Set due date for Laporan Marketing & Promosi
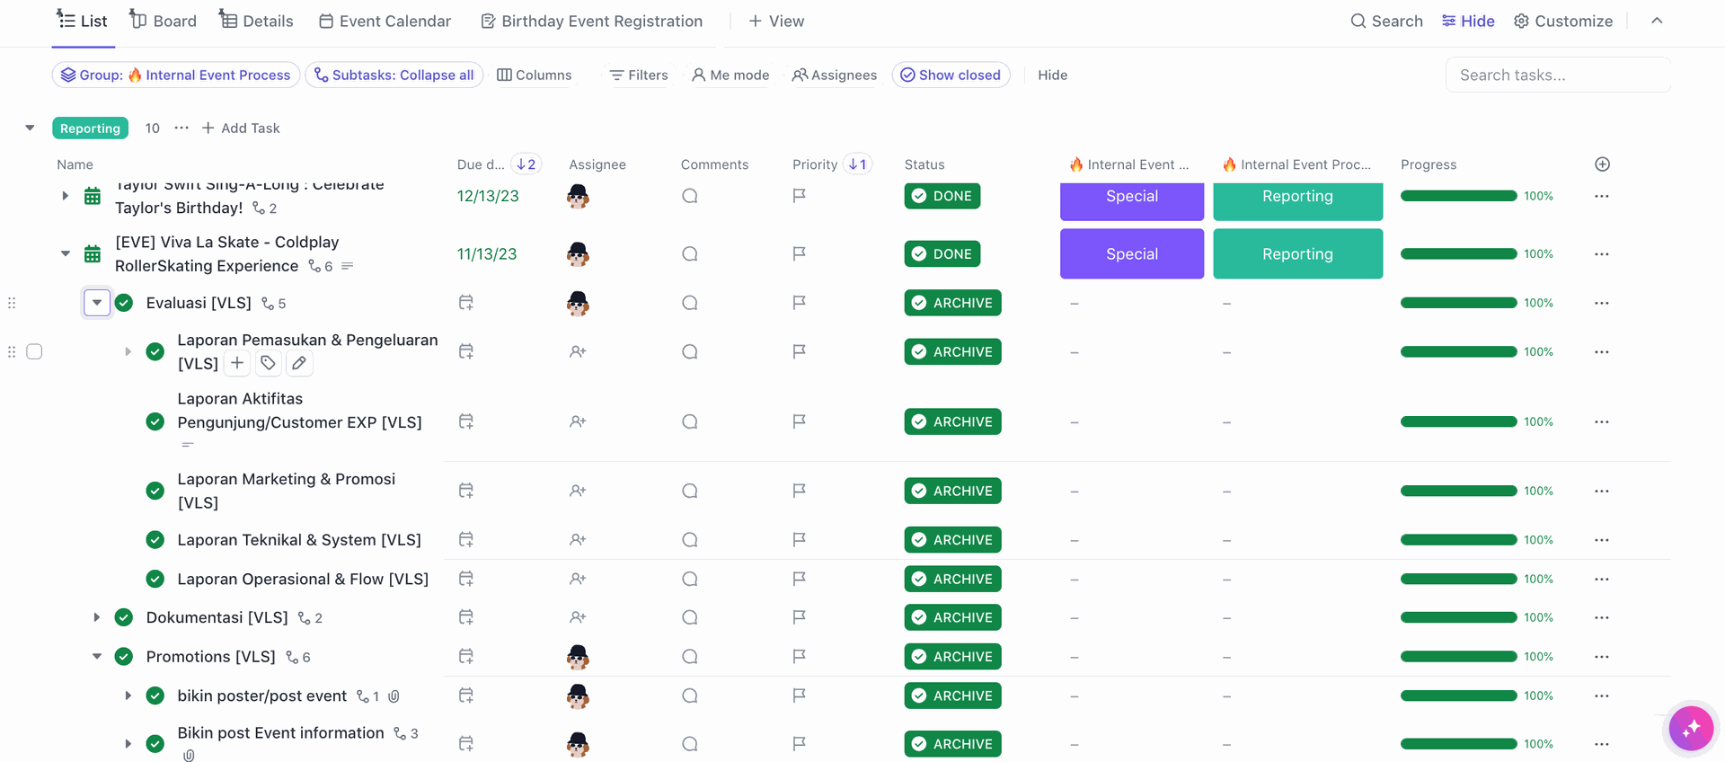The width and height of the screenshot is (1725, 762). 465,491
